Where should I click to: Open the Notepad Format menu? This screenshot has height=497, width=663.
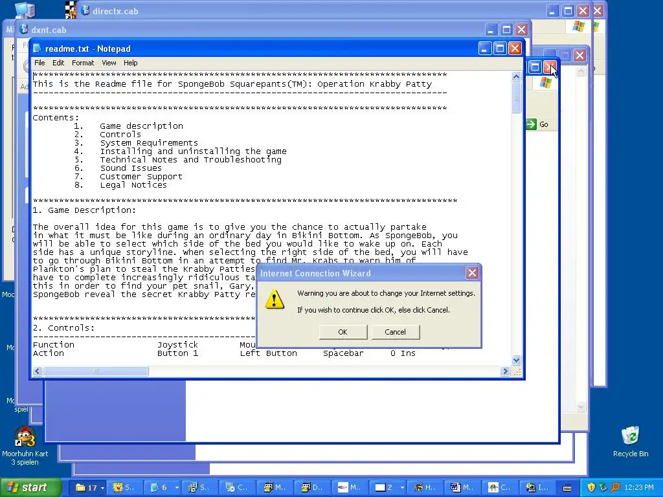coord(83,63)
